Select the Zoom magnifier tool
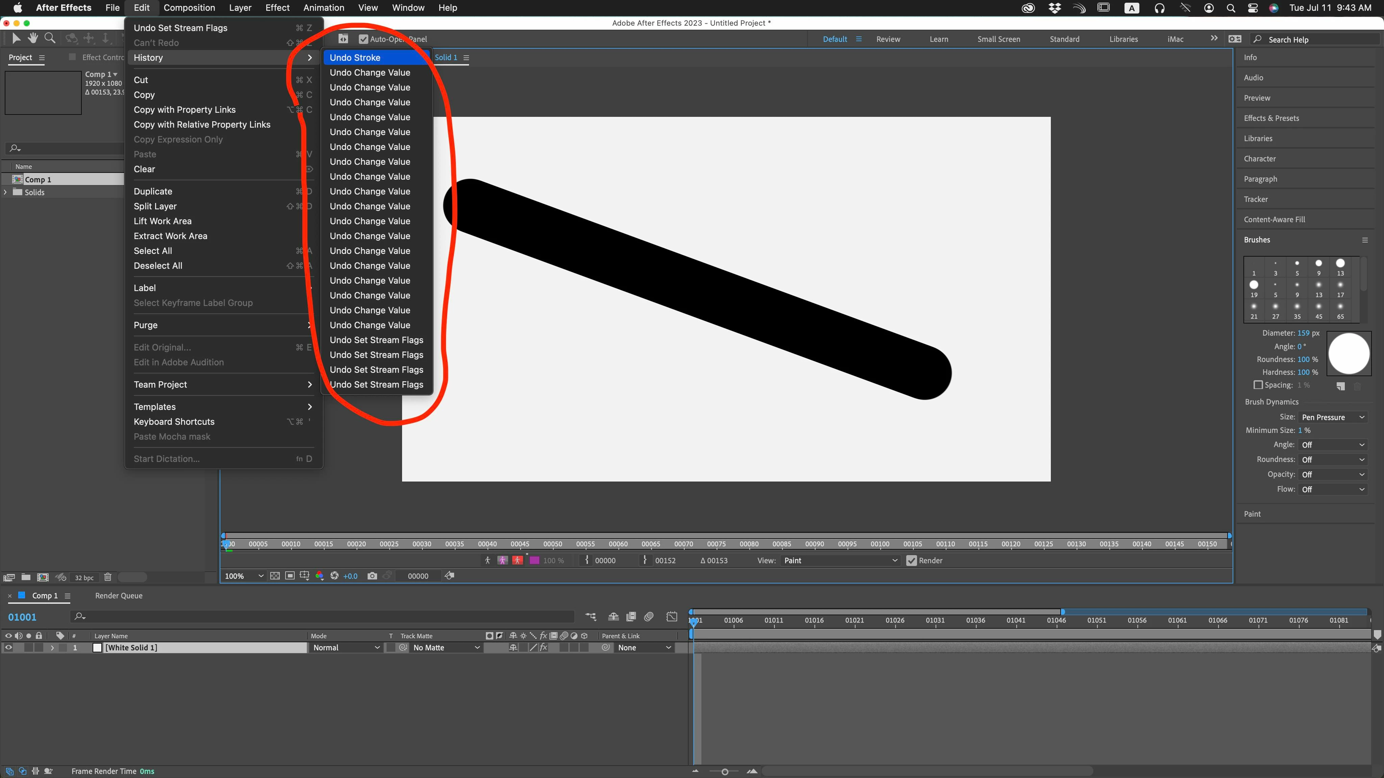1384x778 pixels. pos(50,38)
